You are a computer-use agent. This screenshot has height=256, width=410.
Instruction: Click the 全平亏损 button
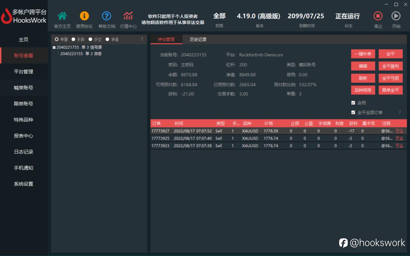(x=390, y=78)
